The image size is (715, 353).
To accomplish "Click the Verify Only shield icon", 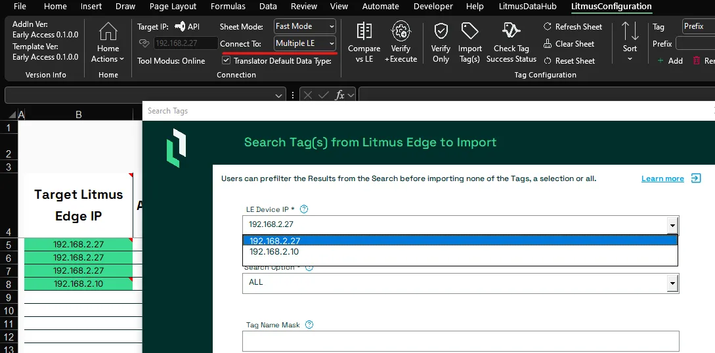I will pyautogui.click(x=441, y=31).
